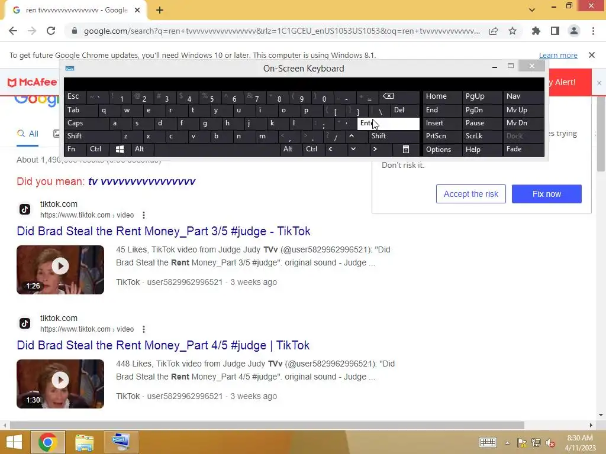Image resolution: width=606 pixels, height=454 pixels.
Task: Dismiss the Chrome update notification bar
Action: coord(592,55)
